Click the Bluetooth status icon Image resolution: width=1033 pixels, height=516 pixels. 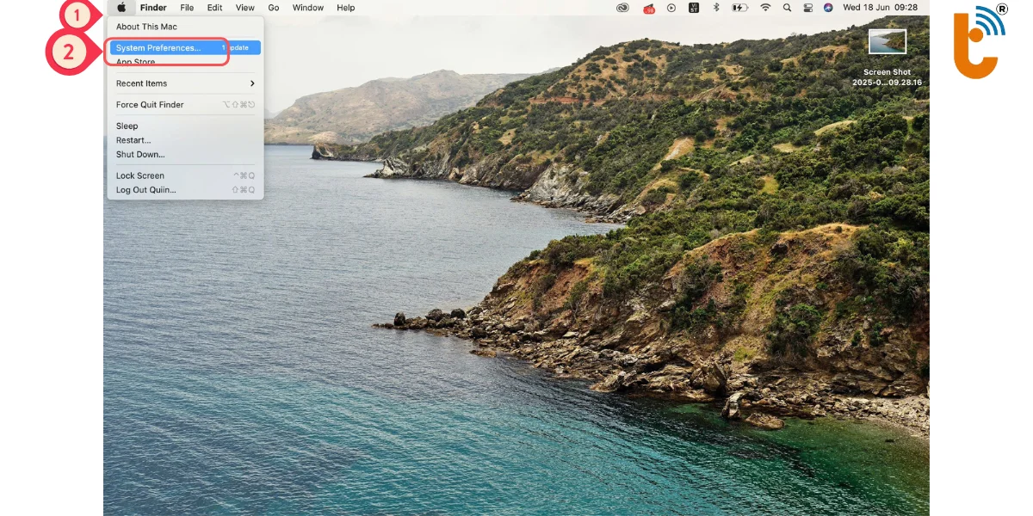716,8
